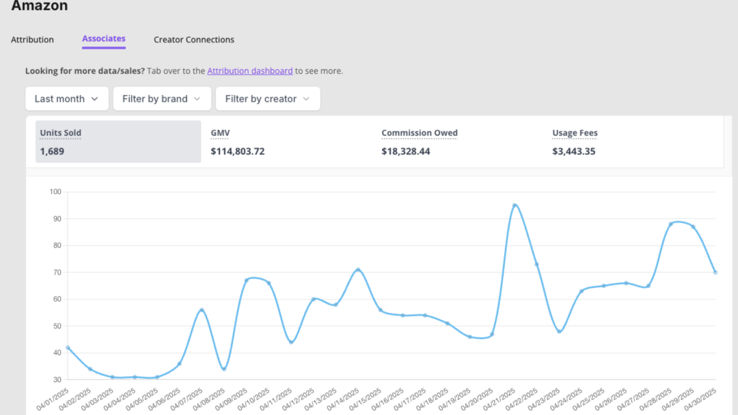Click the 04/07/2025 data point near 56
The width and height of the screenshot is (738, 415).
click(202, 310)
